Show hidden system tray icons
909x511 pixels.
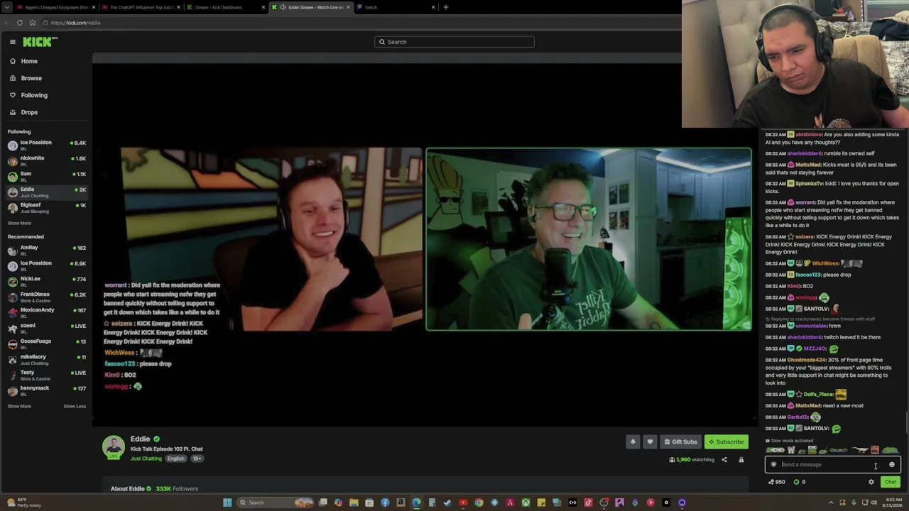[x=831, y=502]
